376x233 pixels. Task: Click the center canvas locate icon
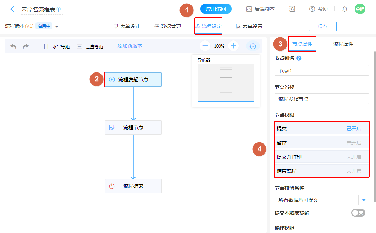(253, 46)
